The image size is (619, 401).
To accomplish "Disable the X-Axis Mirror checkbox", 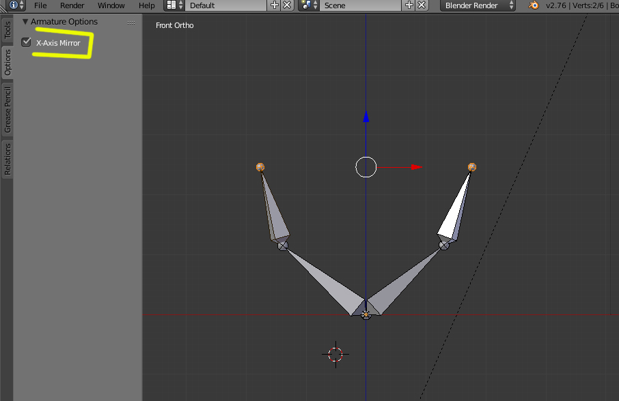I will [27, 43].
